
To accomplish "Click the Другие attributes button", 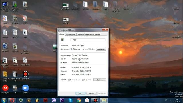I will 100,80.
